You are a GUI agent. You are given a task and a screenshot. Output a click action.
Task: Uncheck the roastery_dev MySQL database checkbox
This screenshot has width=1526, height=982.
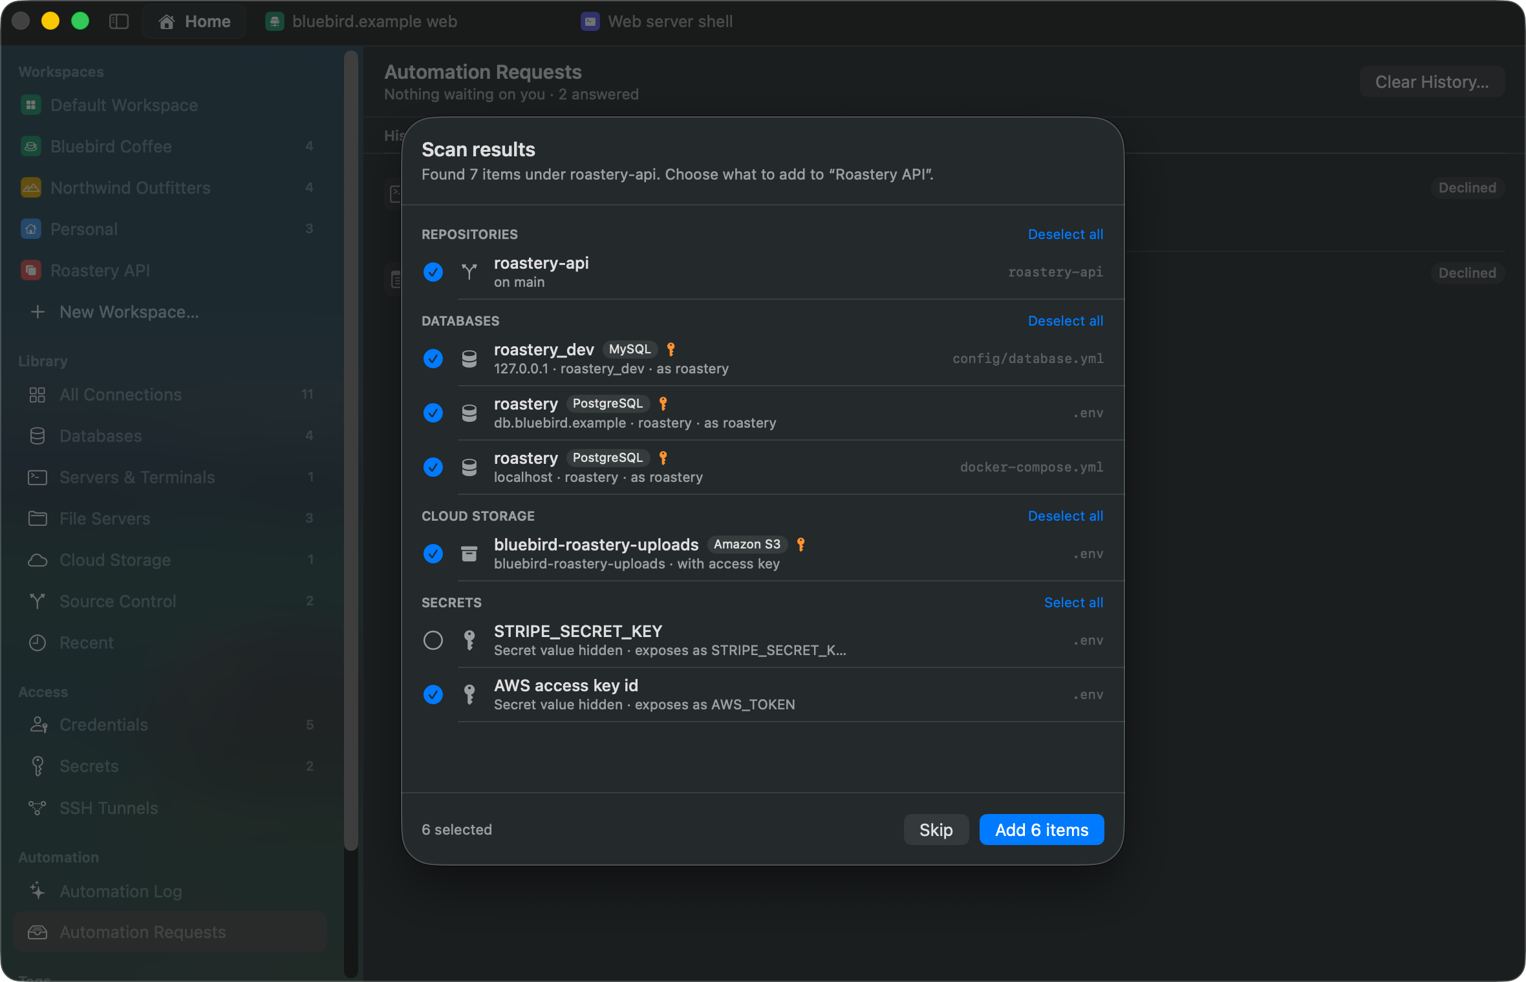(x=433, y=358)
